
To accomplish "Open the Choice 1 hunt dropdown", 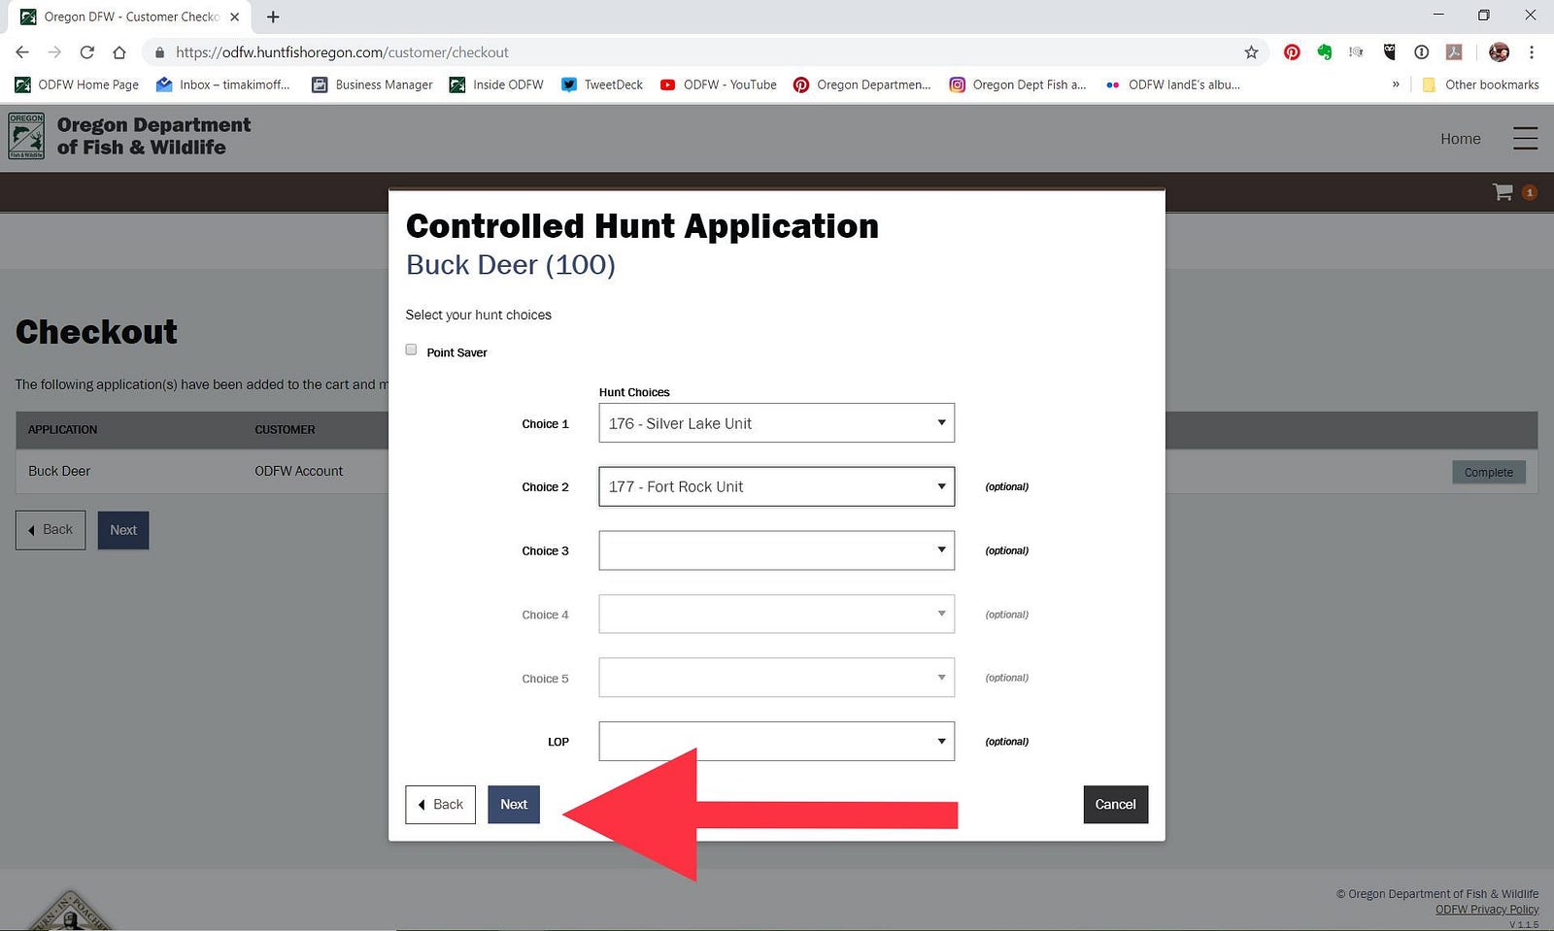I will [x=776, y=423].
